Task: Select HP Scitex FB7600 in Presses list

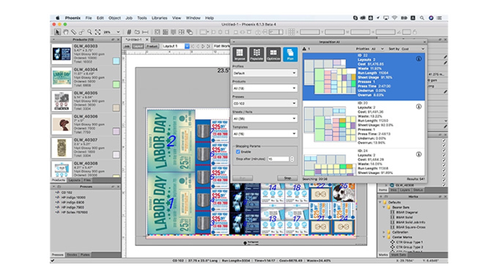Action: coord(72,212)
